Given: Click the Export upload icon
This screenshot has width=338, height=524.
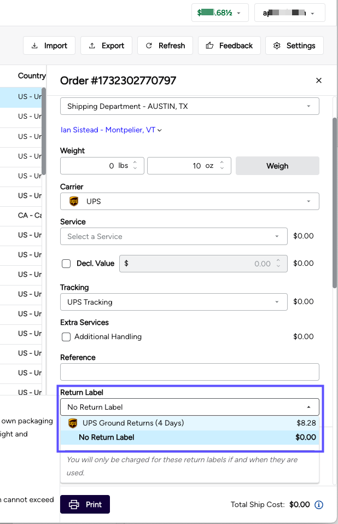Looking at the screenshot, I should click(x=92, y=45).
